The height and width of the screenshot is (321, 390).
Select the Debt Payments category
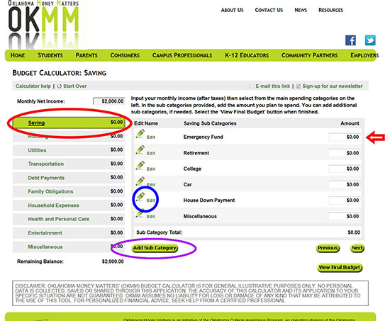pos(69,178)
